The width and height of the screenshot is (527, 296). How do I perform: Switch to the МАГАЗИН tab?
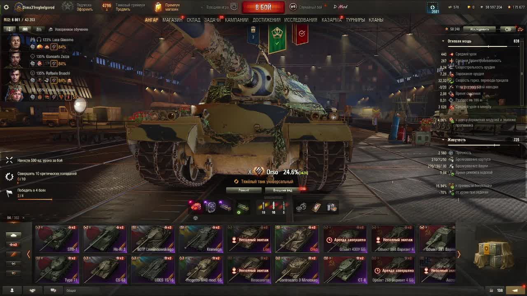point(172,20)
